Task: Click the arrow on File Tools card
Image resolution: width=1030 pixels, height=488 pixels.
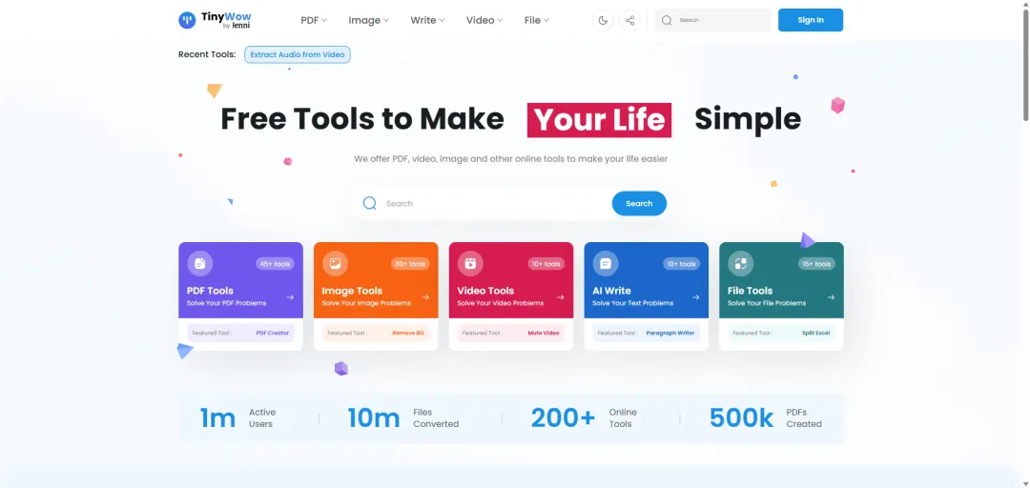Action: click(x=832, y=297)
